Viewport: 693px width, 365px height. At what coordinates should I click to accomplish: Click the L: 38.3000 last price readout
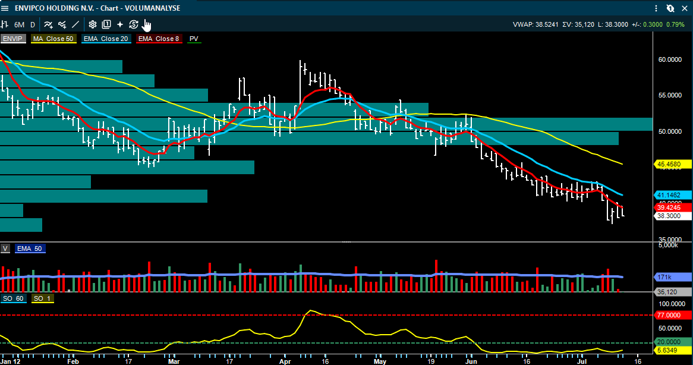613,25
